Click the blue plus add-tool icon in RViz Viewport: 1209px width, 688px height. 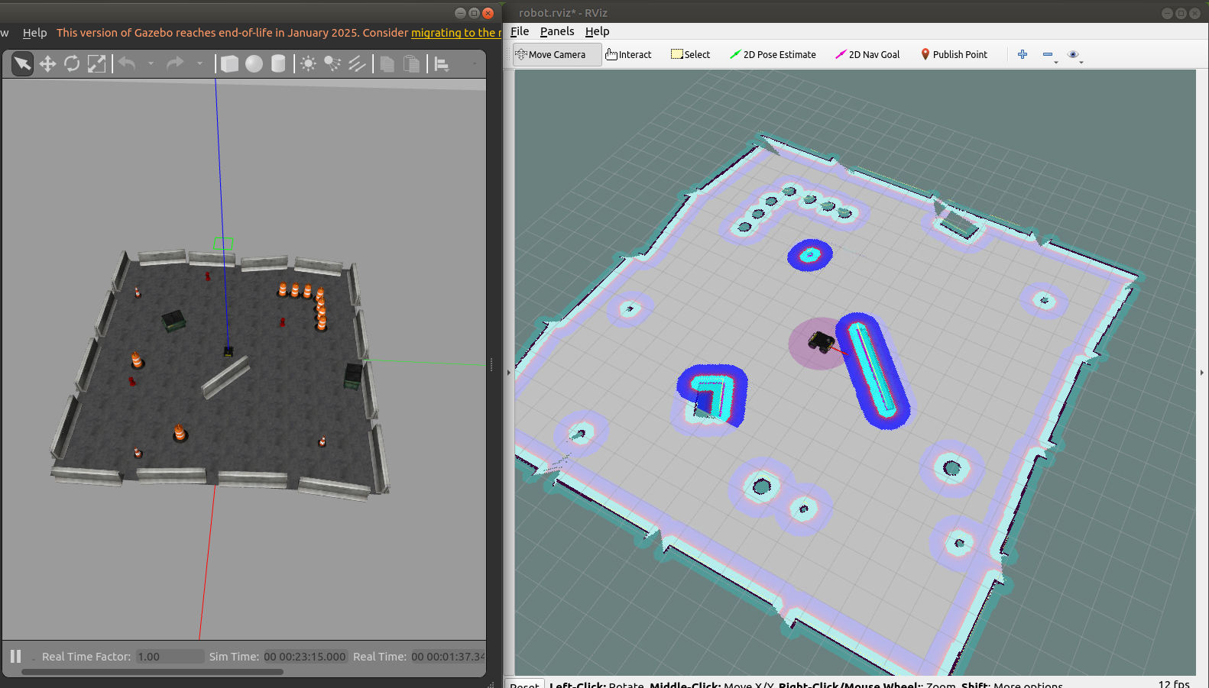pos(1023,54)
